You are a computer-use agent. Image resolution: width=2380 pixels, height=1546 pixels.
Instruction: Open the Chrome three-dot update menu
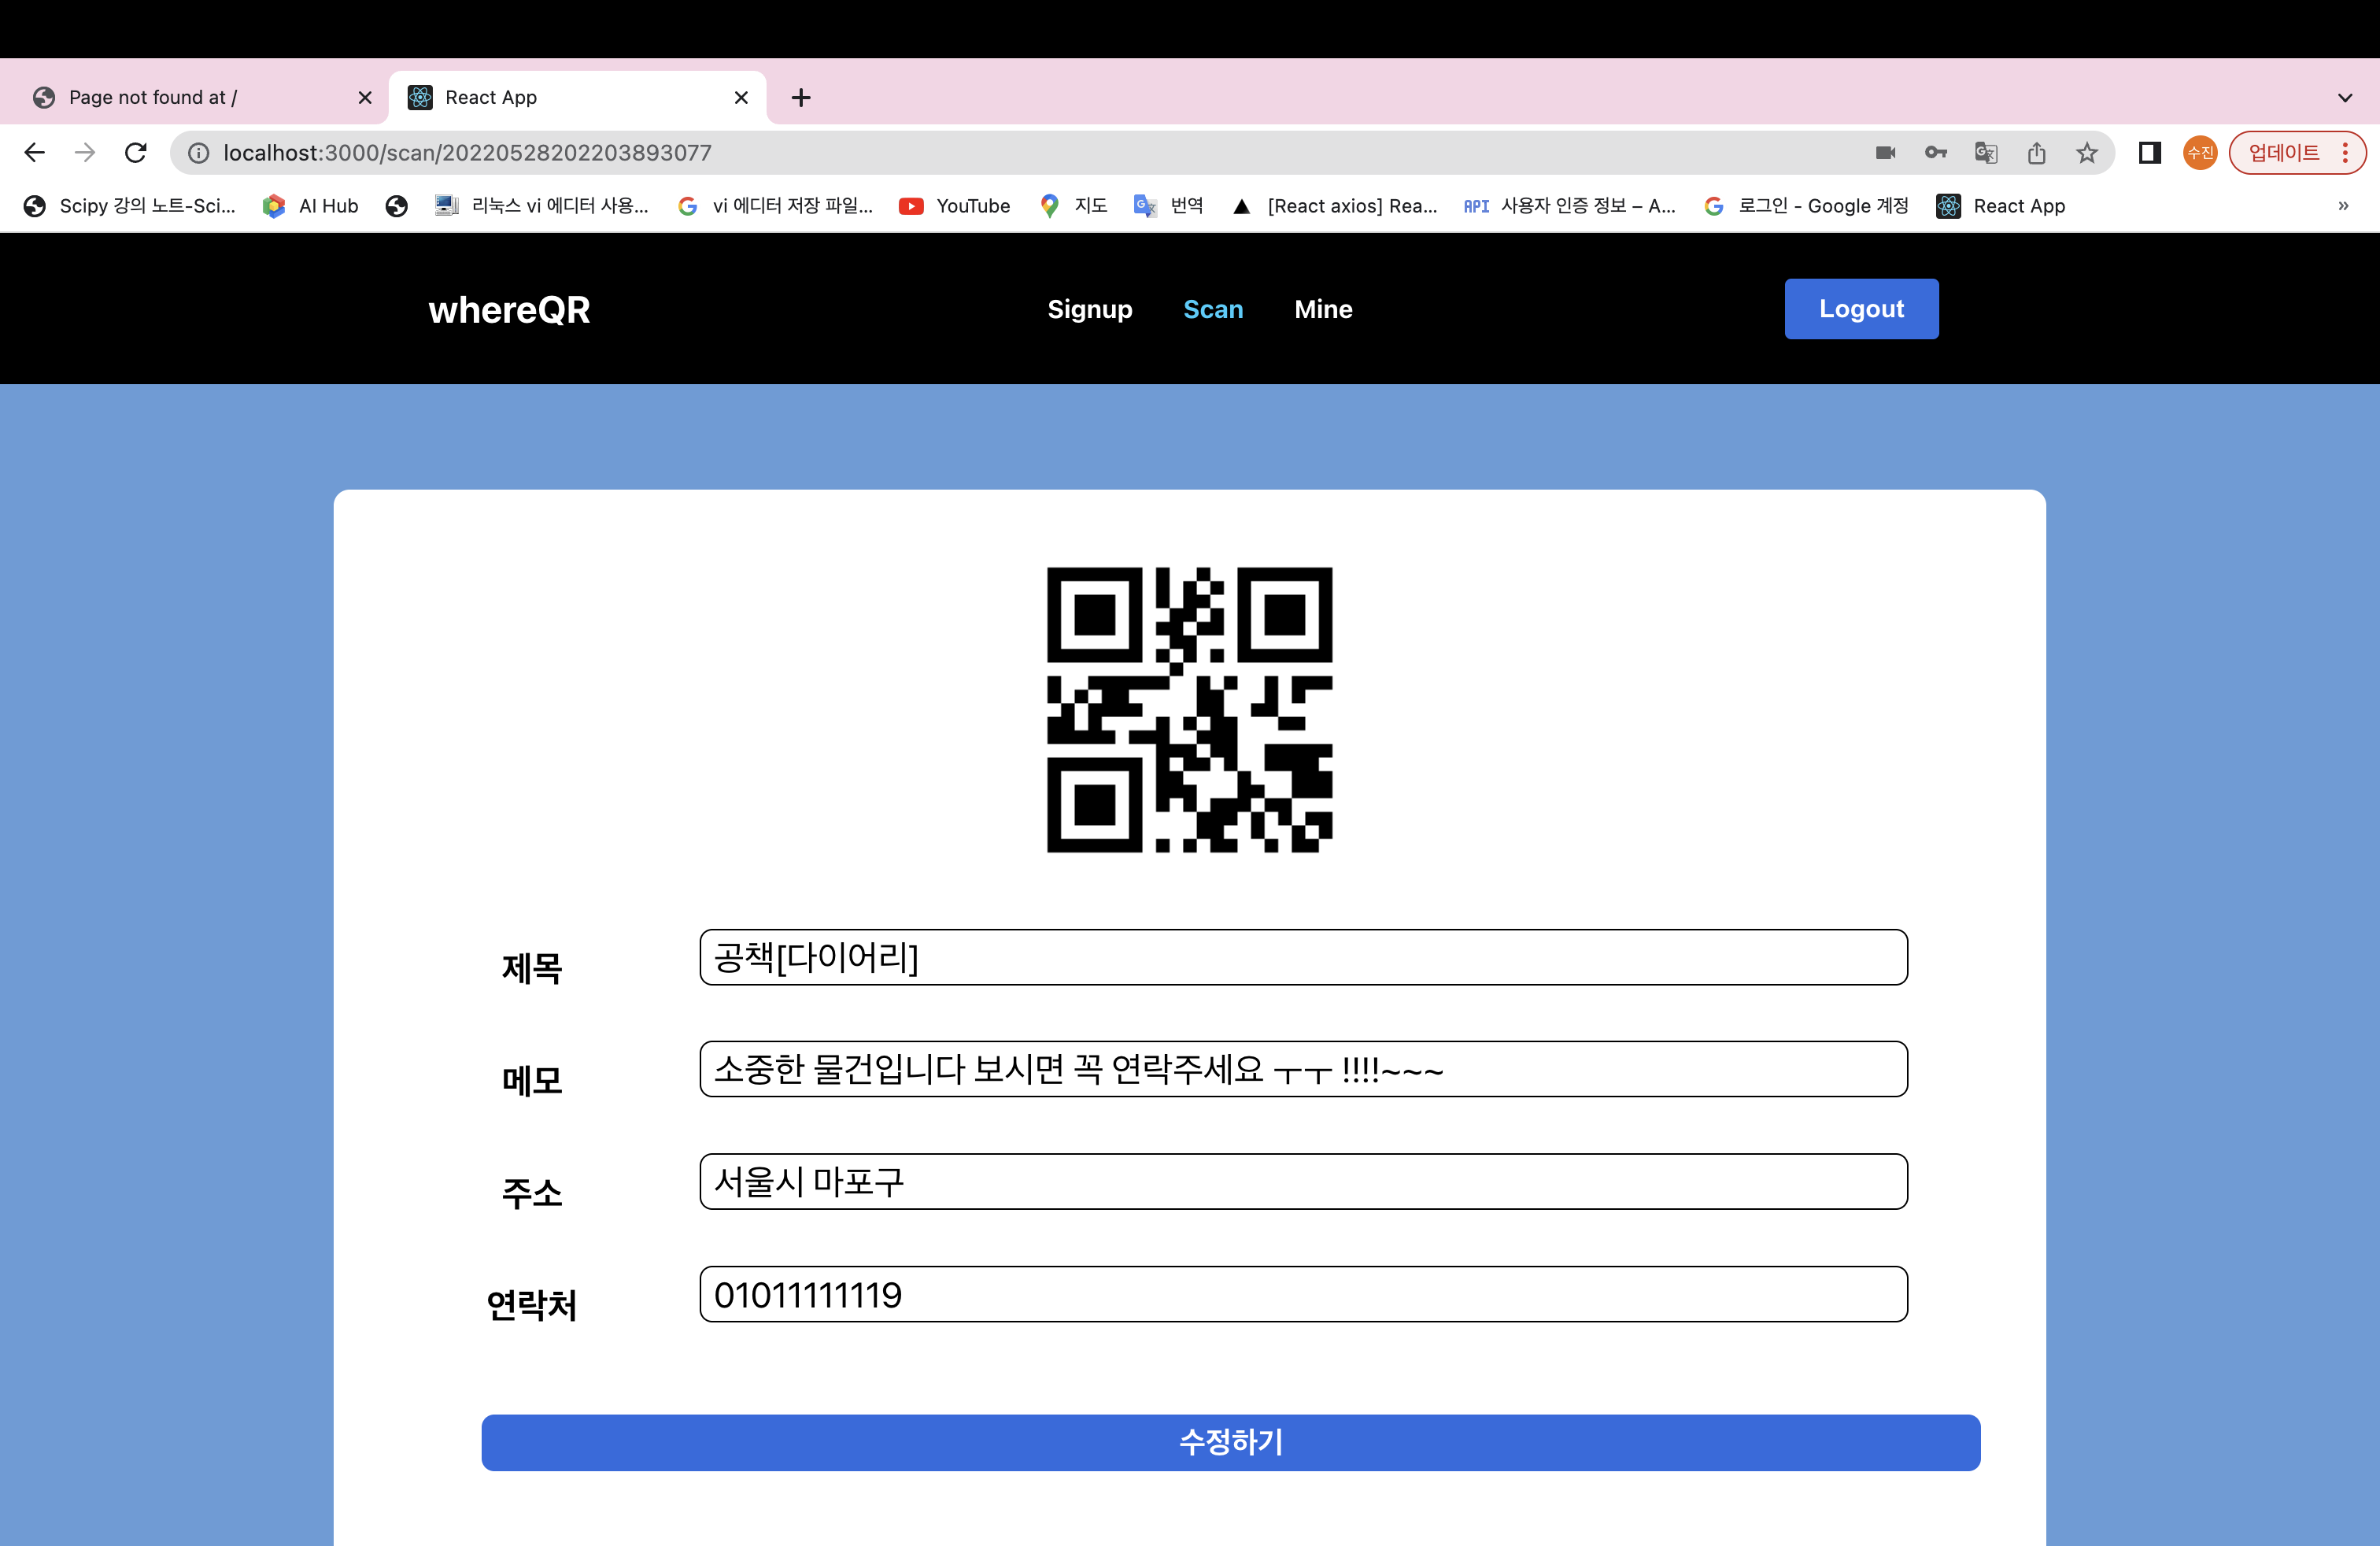[2345, 152]
